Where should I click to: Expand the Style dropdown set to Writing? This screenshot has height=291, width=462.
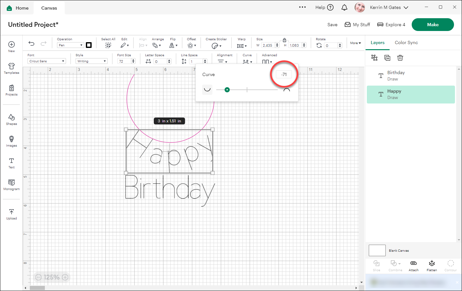(91, 61)
